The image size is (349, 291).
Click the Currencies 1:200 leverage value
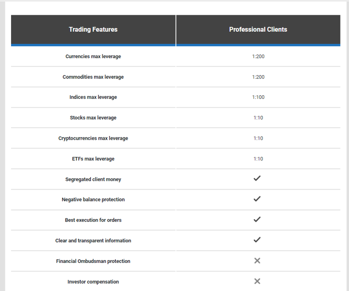(x=258, y=56)
